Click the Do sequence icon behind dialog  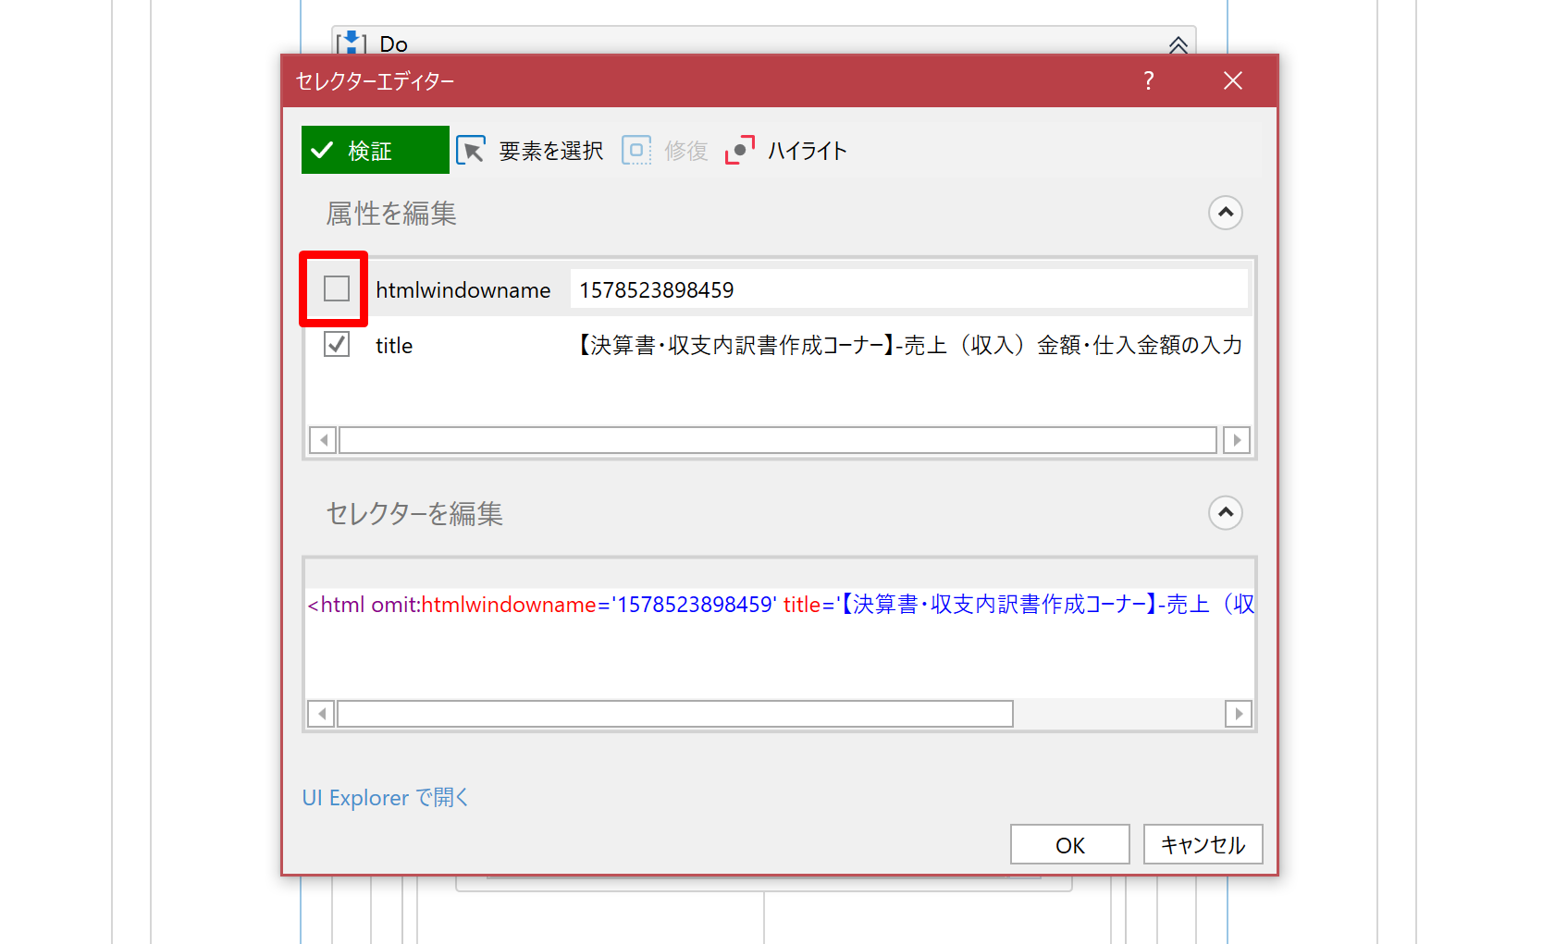[352, 43]
